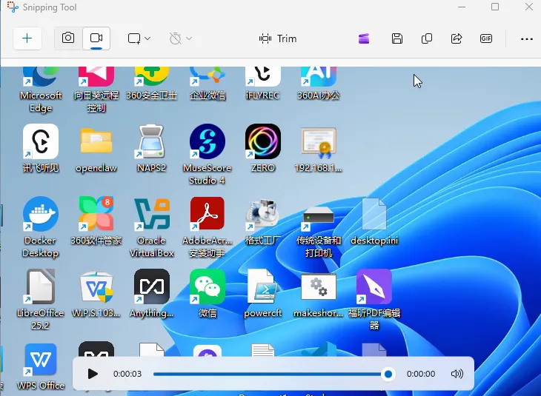Click the remaining time 0:00:00 label

point(421,374)
